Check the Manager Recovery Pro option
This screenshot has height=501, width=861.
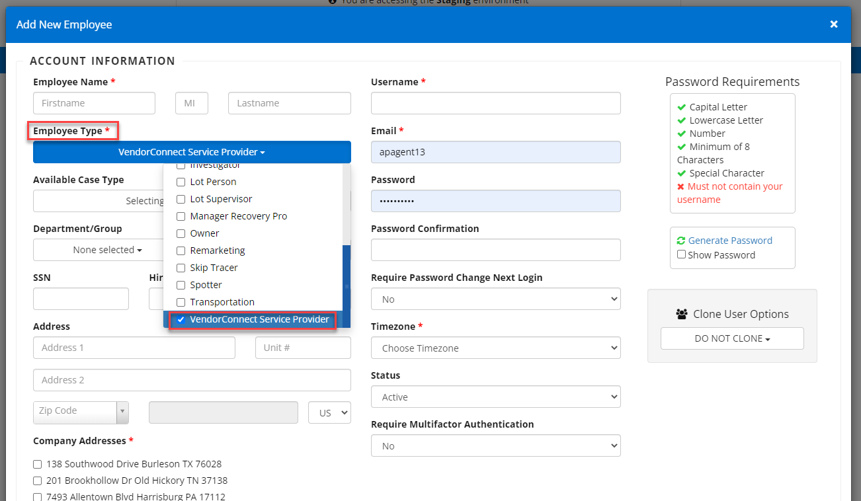coord(181,216)
